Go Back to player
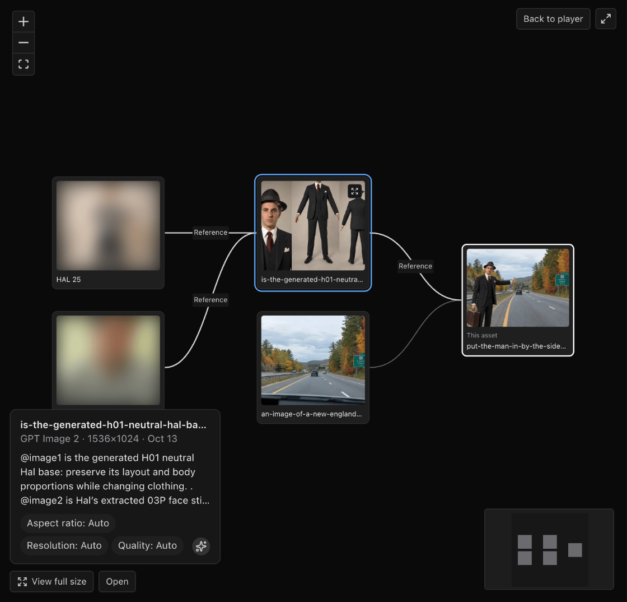The height and width of the screenshot is (602, 627). click(553, 19)
